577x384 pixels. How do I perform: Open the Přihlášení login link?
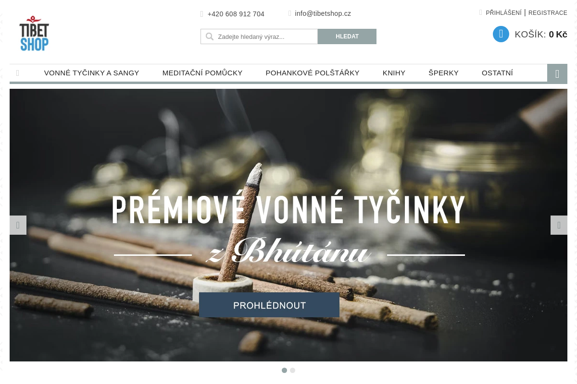(x=503, y=13)
